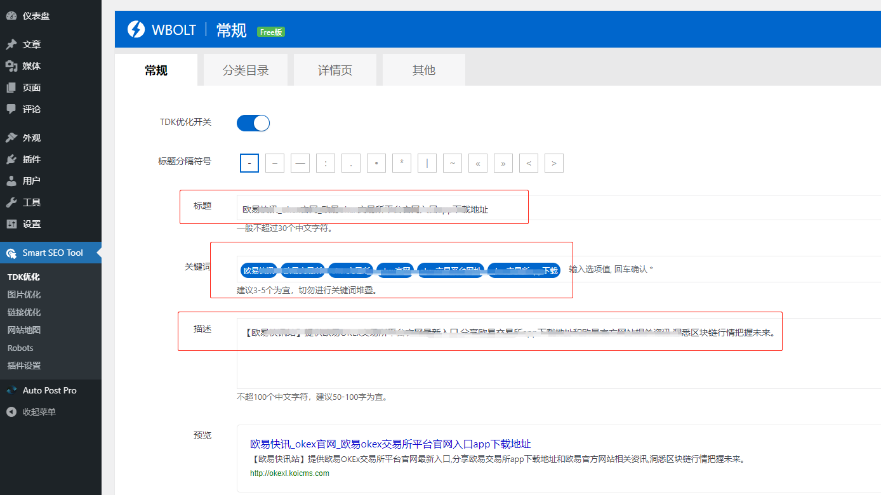Open the 文章 sidebar menu

(51, 44)
